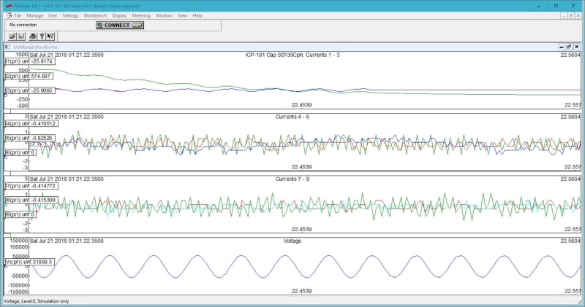Select the I8(pri) unf -0.415309 label
This screenshot has width=585, height=307.
click(x=31, y=200)
